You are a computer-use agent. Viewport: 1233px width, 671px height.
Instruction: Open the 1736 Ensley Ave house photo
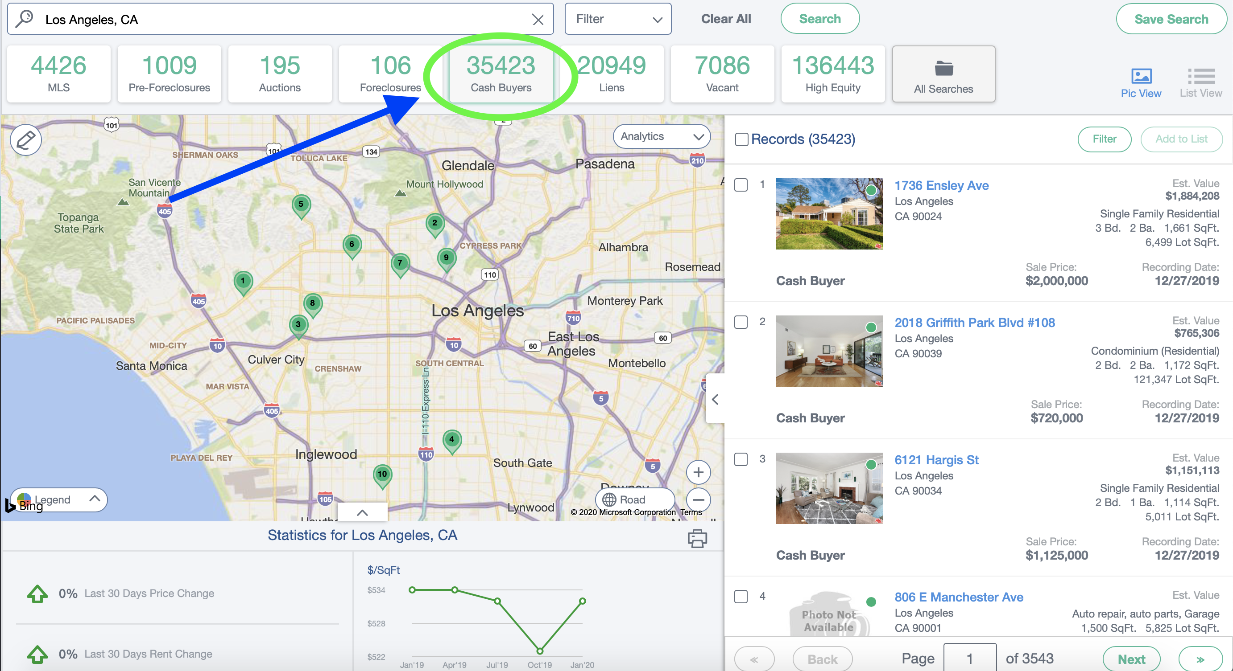coord(829,213)
